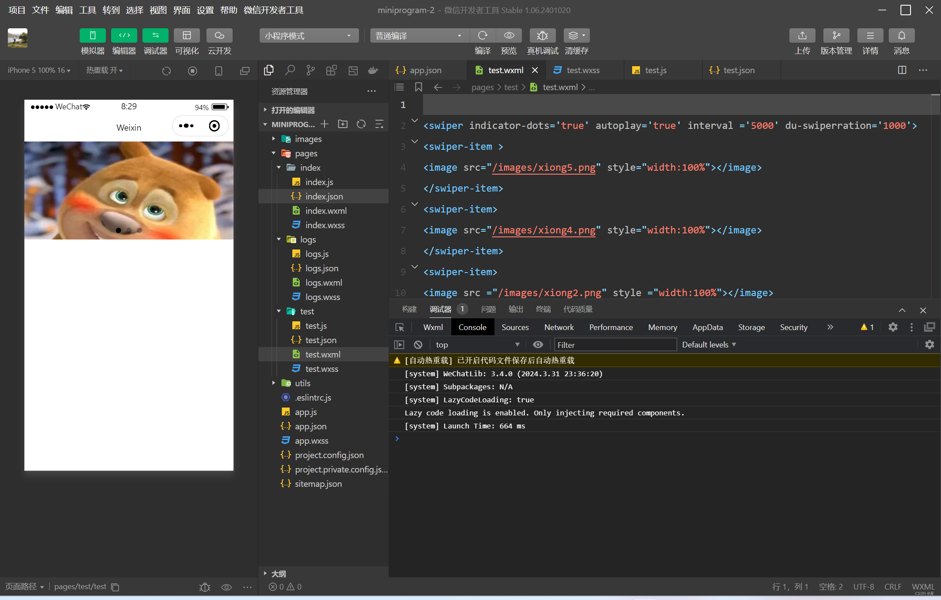The width and height of the screenshot is (941, 600).
Task: Toggle the simulator (模拟器) panel button
Action: (92, 35)
